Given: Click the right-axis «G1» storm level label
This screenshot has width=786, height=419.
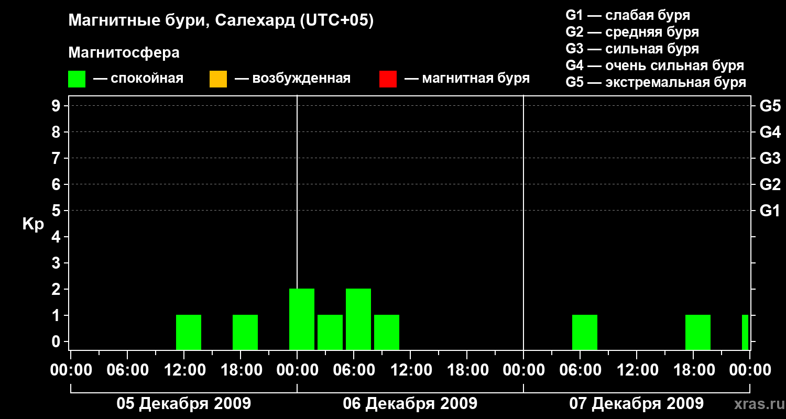Looking at the screenshot, I should click(x=770, y=211).
